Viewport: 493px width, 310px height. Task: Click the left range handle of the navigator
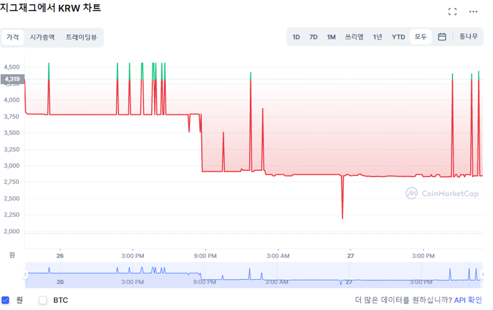pyautogui.click(x=25, y=275)
